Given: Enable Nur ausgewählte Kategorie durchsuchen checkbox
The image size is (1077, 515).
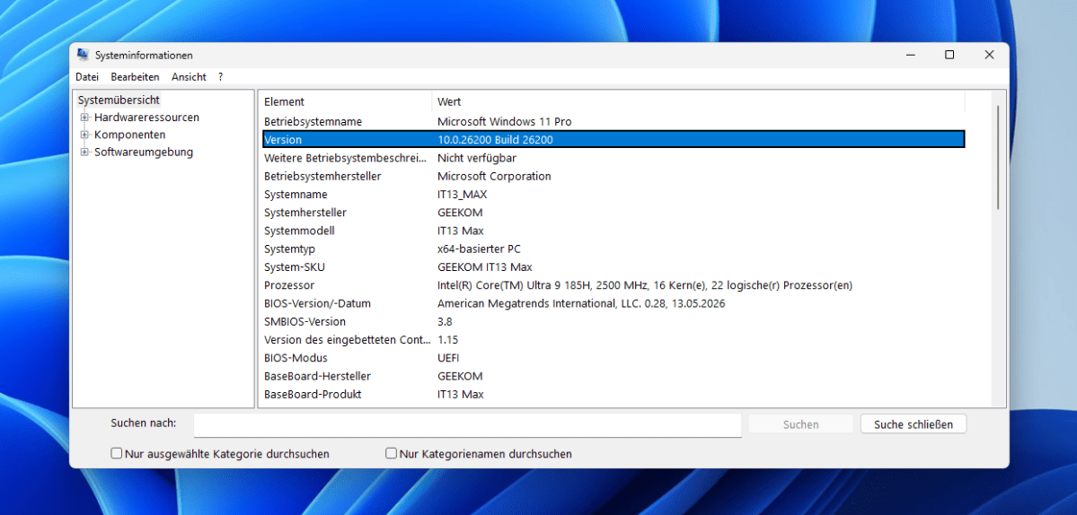Looking at the screenshot, I should 117,453.
